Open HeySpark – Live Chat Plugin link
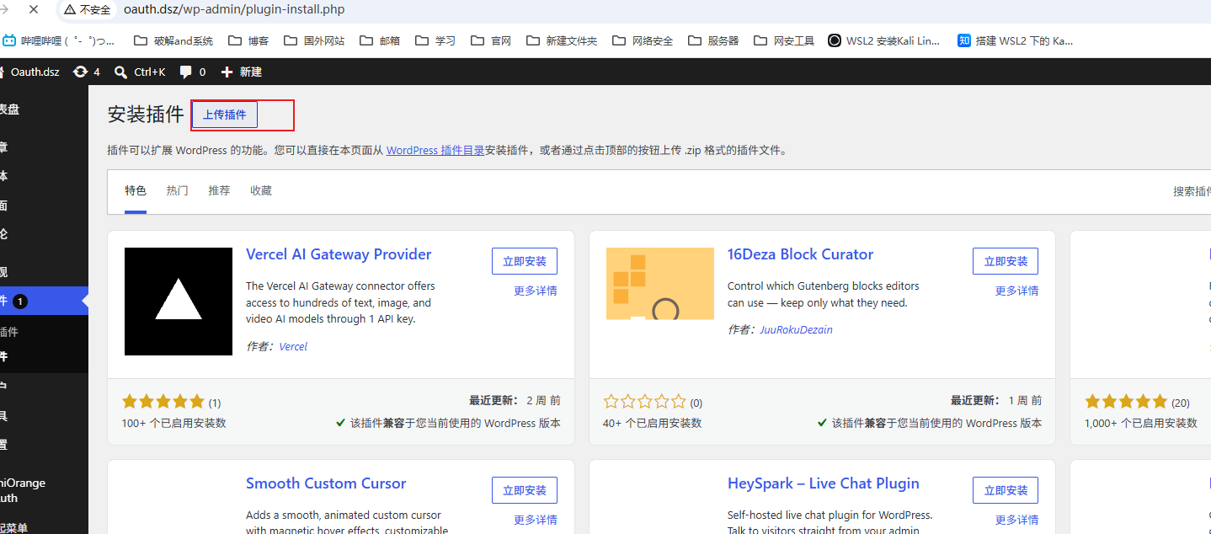 click(x=824, y=483)
